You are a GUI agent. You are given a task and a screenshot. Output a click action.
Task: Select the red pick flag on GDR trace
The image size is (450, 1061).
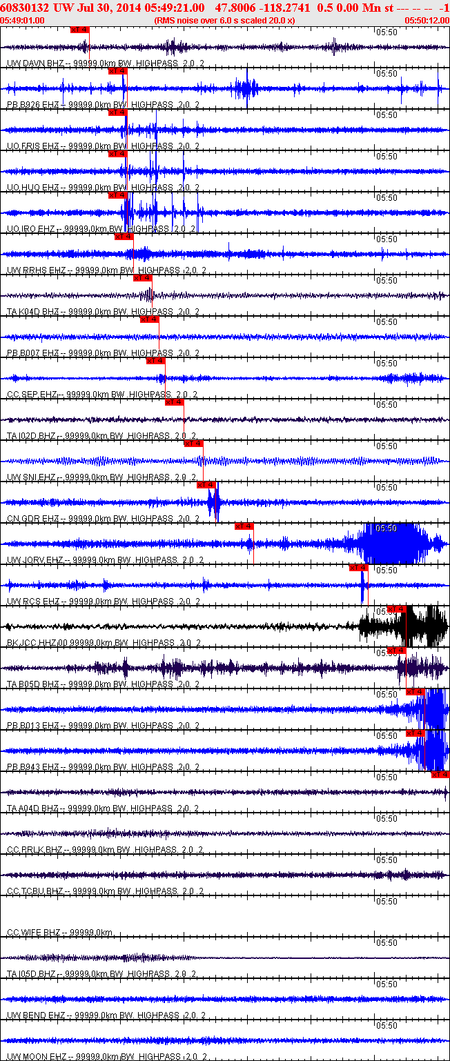(207, 485)
